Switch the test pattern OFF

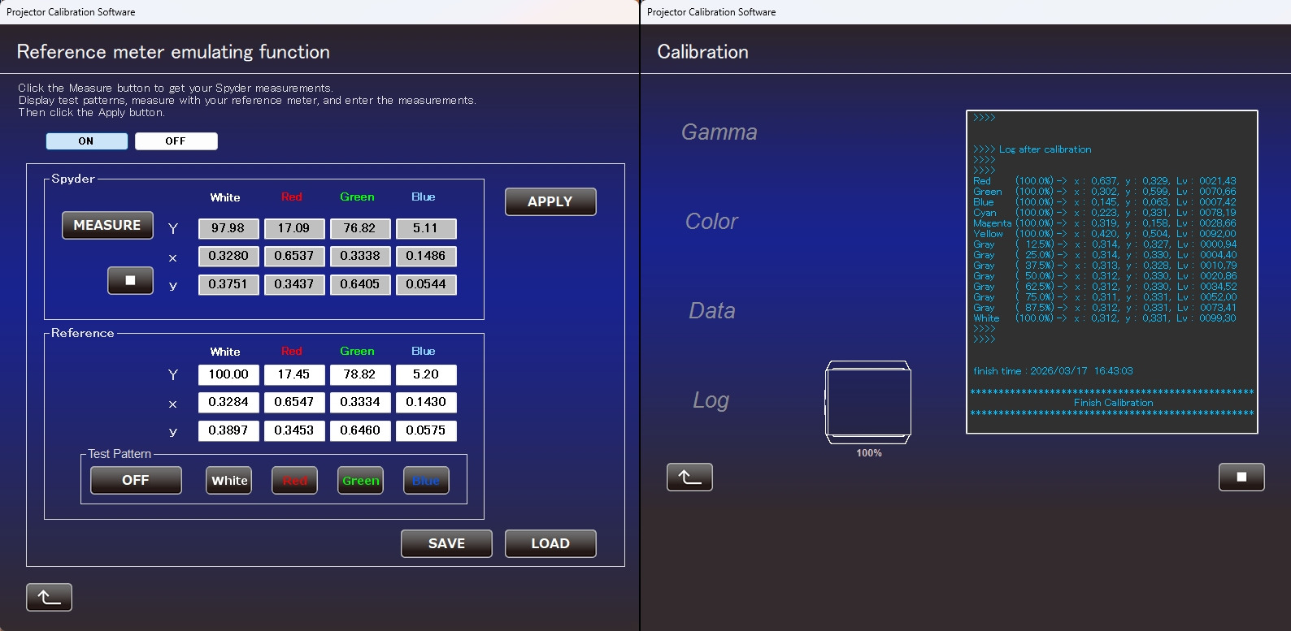pyautogui.click(x=136, y=481)
